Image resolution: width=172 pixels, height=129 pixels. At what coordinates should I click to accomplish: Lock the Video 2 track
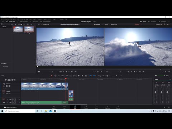[x=4, y=86]
